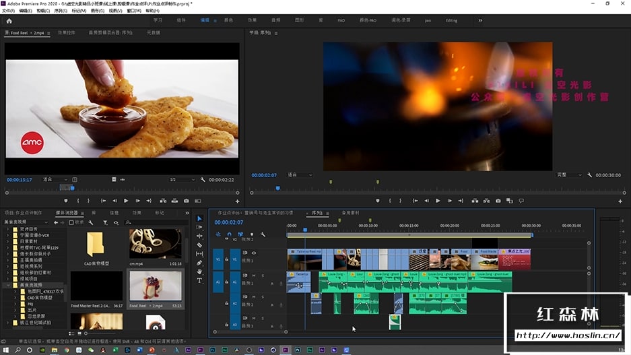This screenshot has height=355, width=631.
Task: Select the Track Select Forward tool
Action: tap(199, 228)
